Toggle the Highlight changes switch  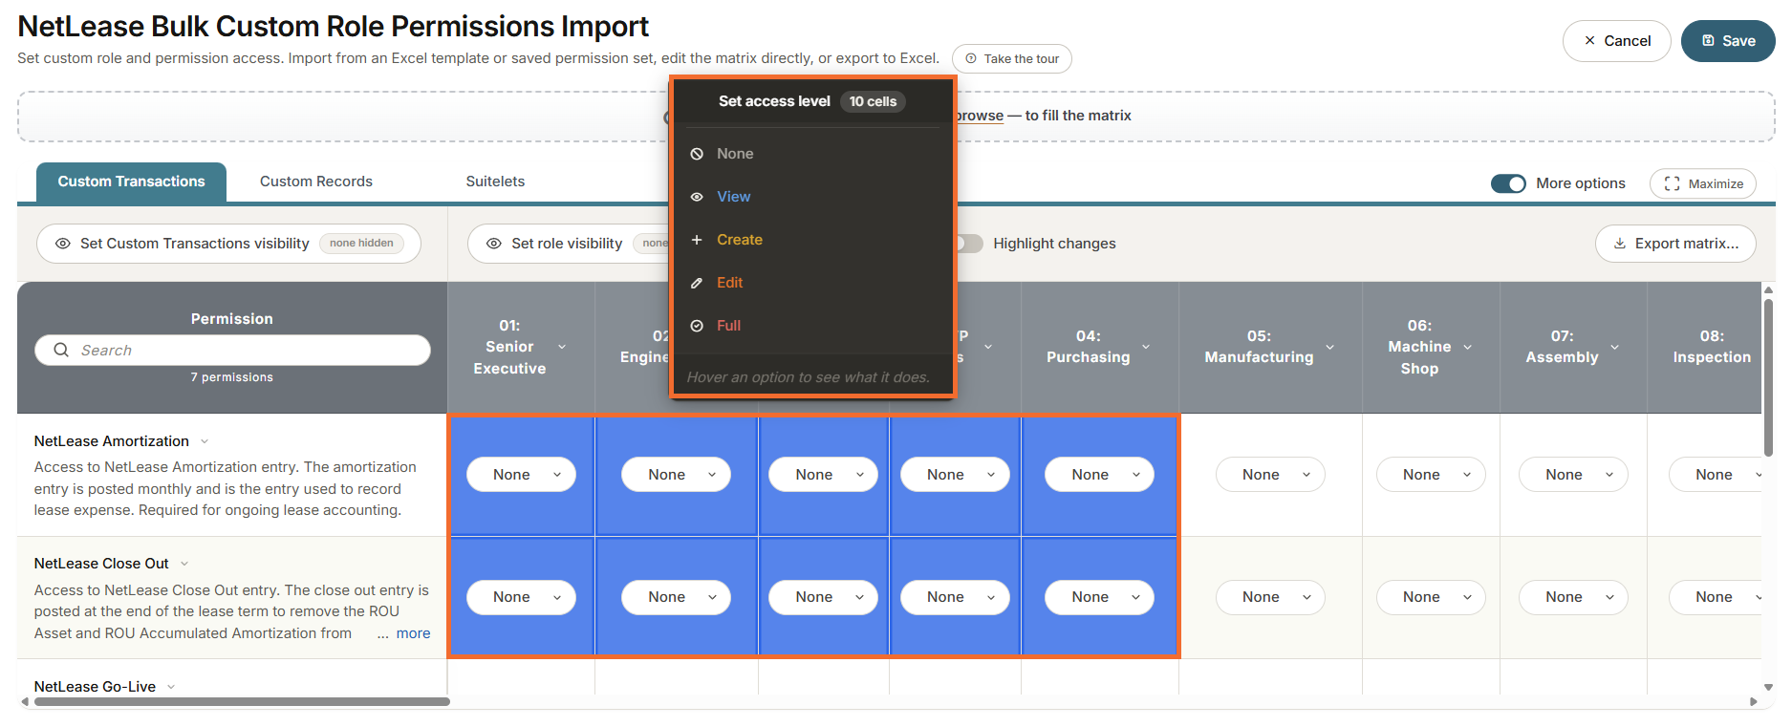click(x=969, y=244)
